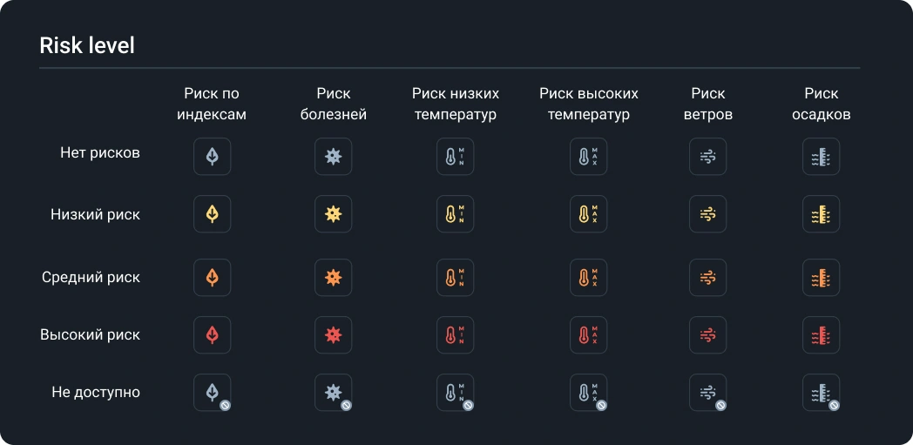Click the orange medium-risk disease icon
913x445 pixels.
tap(333, 278)
